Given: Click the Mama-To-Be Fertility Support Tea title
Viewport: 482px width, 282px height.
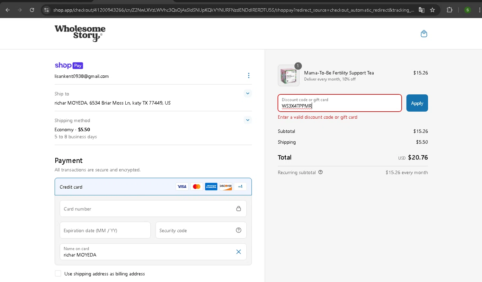Looking at the screenshot, I should (339, 73).
